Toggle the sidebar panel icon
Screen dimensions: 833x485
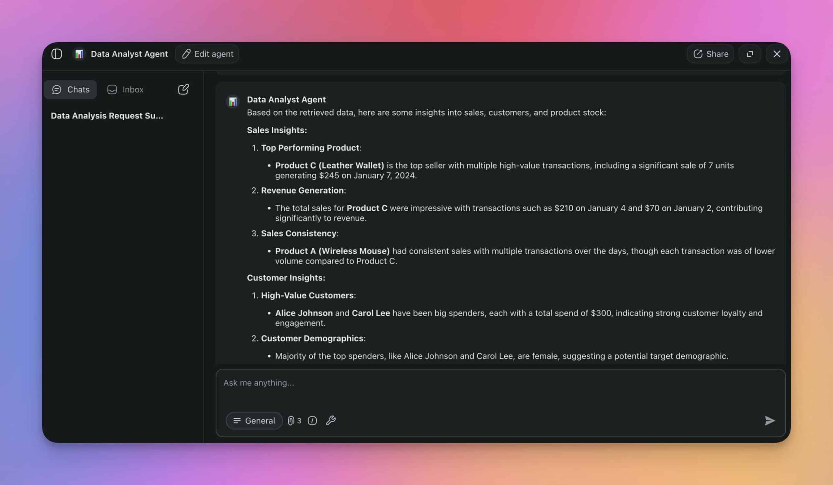click(x=57, y=54)
